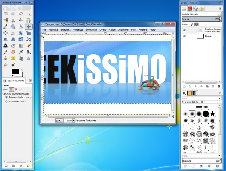Viewport: 226px width, 171px height.
Task: Toggle lock pixels brush icon next to Blocca
Action: [192, 24]
